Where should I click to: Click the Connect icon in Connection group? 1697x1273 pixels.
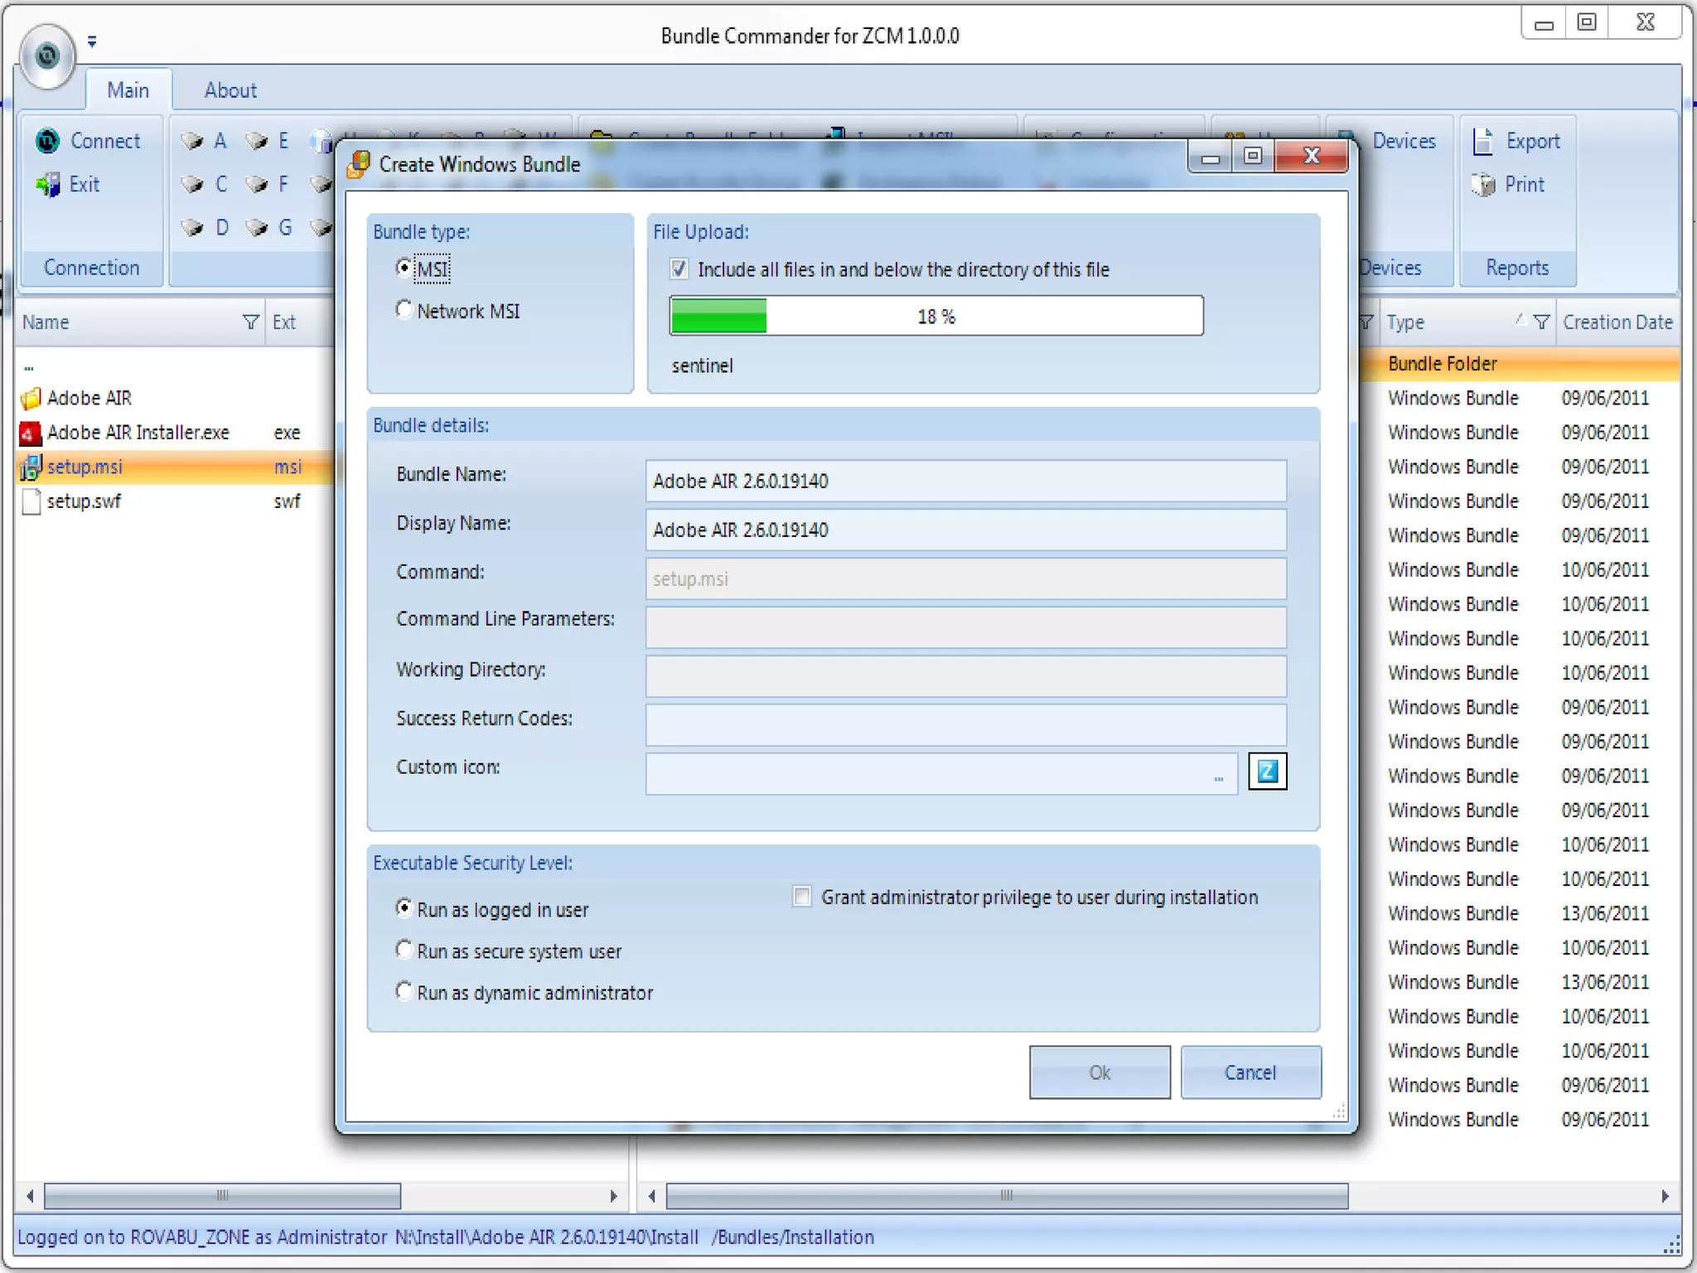coord(48,141)
